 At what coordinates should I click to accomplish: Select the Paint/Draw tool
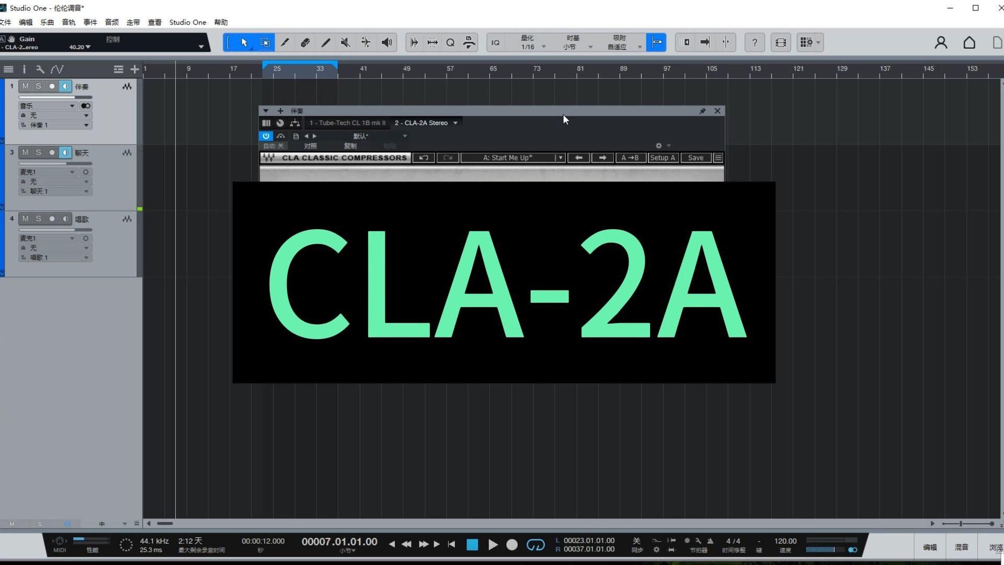325,42
